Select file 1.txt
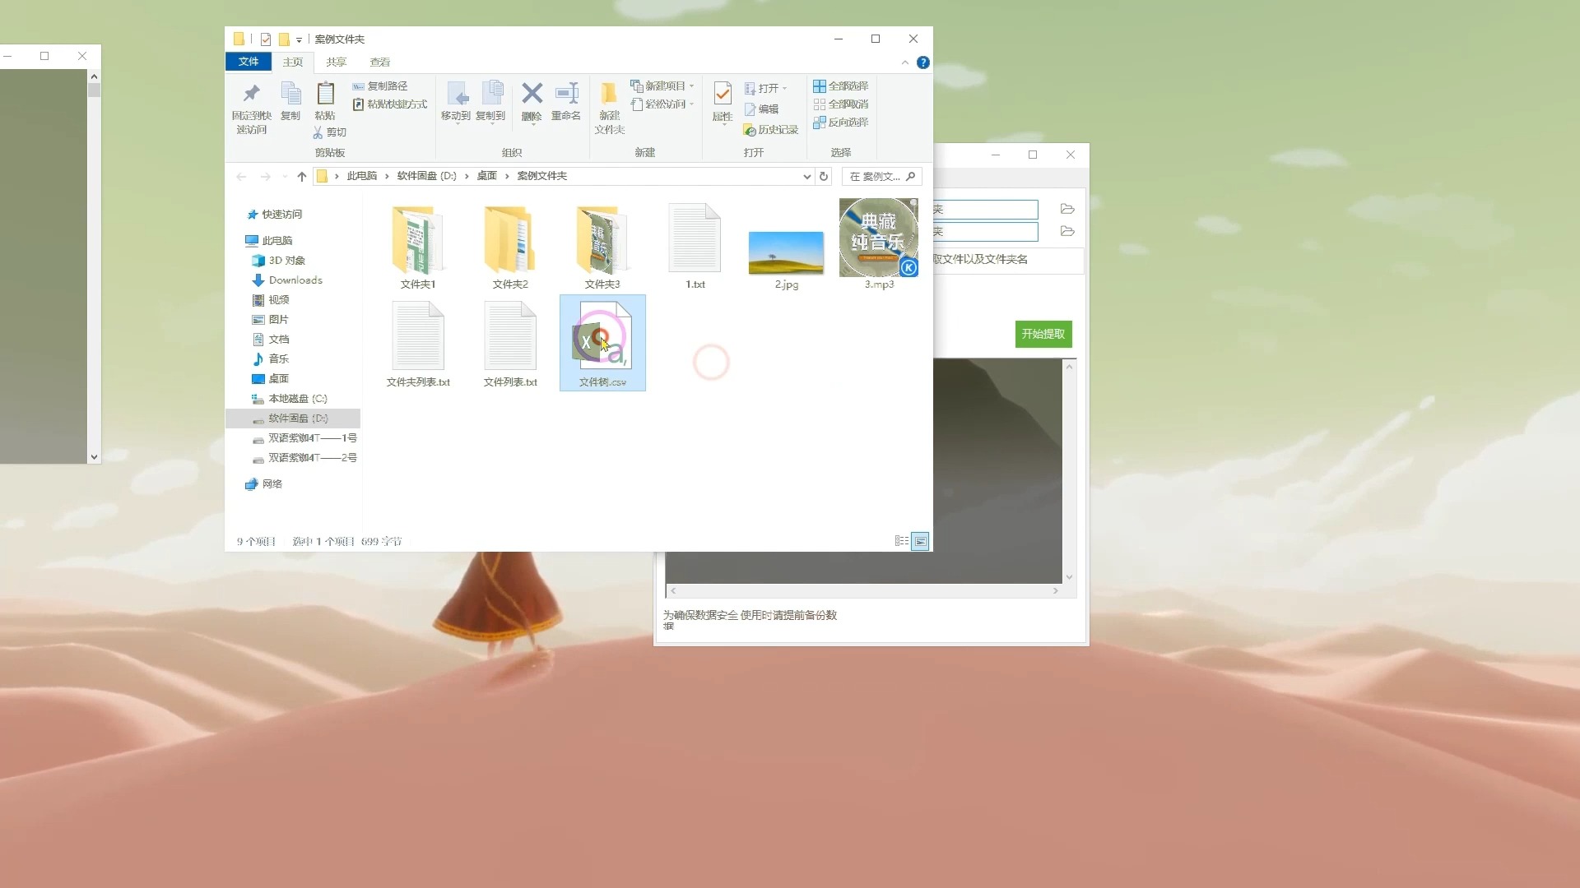 point(695,247)
